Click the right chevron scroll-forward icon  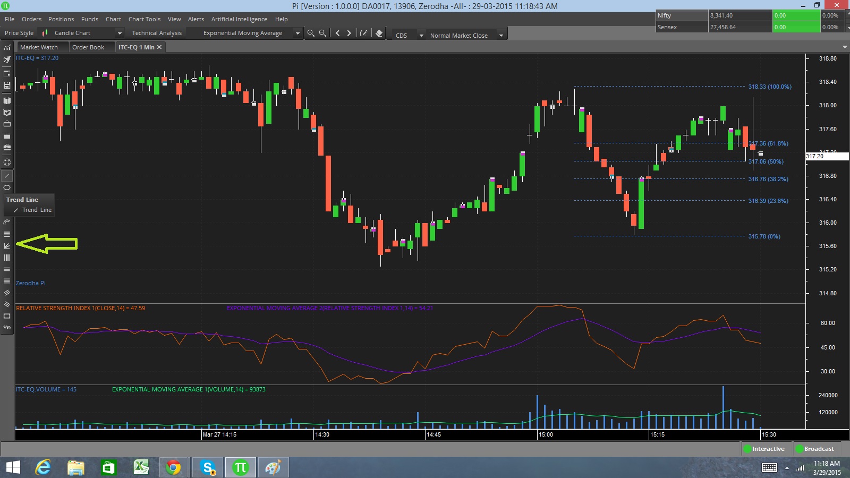click(349, 33)
